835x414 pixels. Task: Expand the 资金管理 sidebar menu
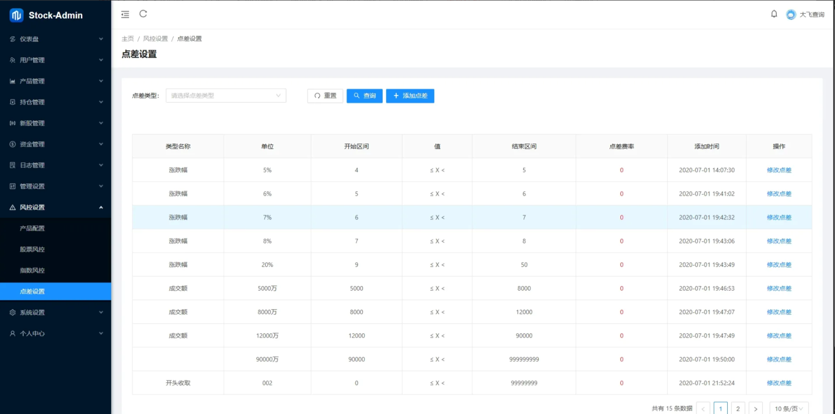click(x=55, y=144)
